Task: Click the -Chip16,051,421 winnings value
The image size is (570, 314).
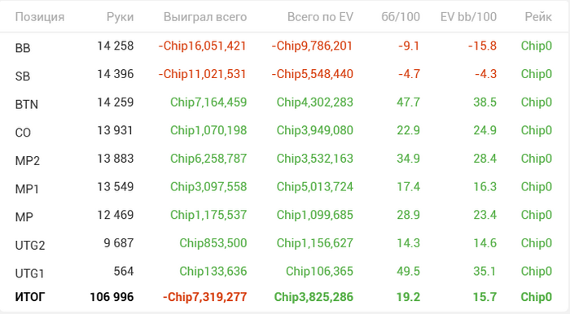Action: point(203,46)
